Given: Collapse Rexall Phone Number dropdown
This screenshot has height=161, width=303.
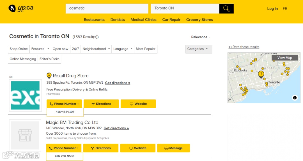Looking at the screenshot, I should (x=64, y=104).
